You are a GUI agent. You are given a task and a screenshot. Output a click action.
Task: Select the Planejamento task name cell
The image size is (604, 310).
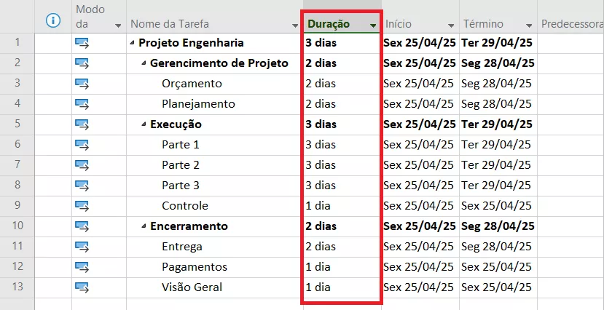(x=198, y=104)
